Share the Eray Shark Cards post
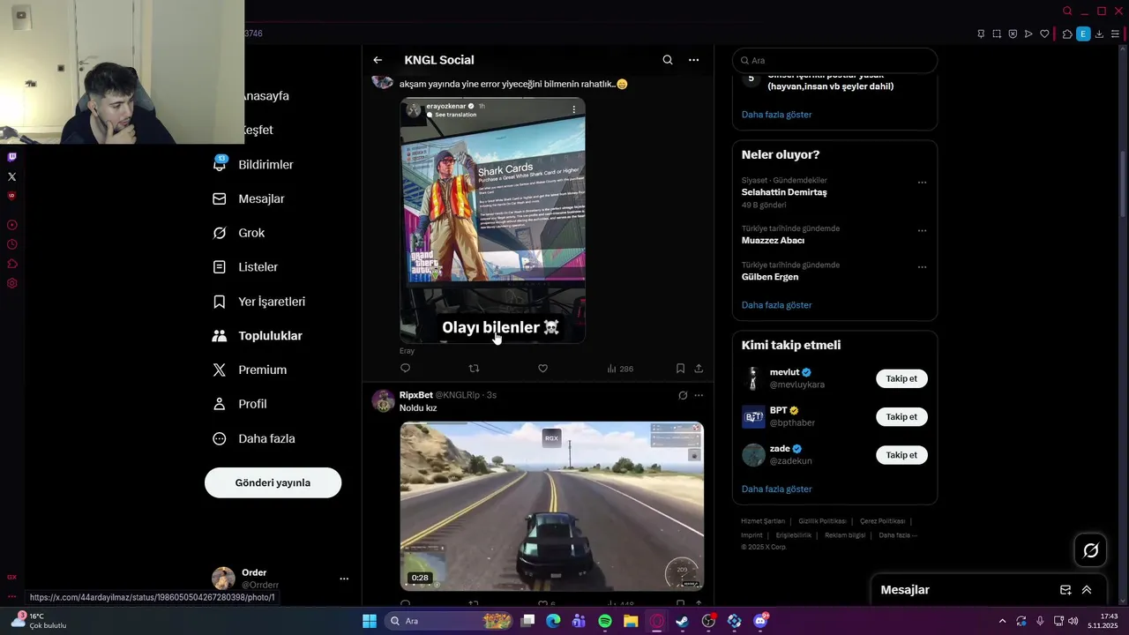 click(x=699, y=368)
